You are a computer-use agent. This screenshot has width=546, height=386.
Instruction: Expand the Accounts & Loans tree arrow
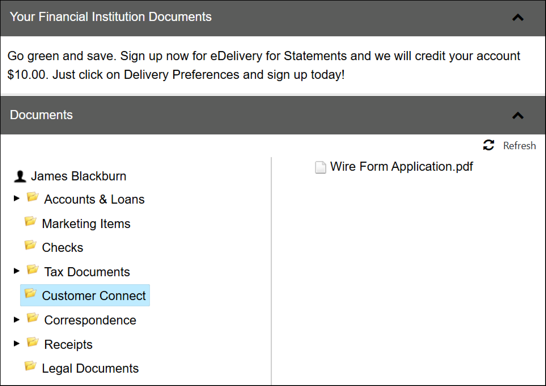(x=17, y=198)
